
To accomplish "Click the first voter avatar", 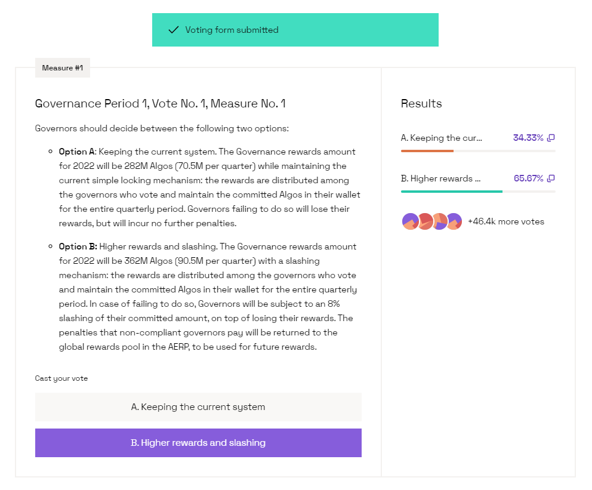I will (411, 221).
